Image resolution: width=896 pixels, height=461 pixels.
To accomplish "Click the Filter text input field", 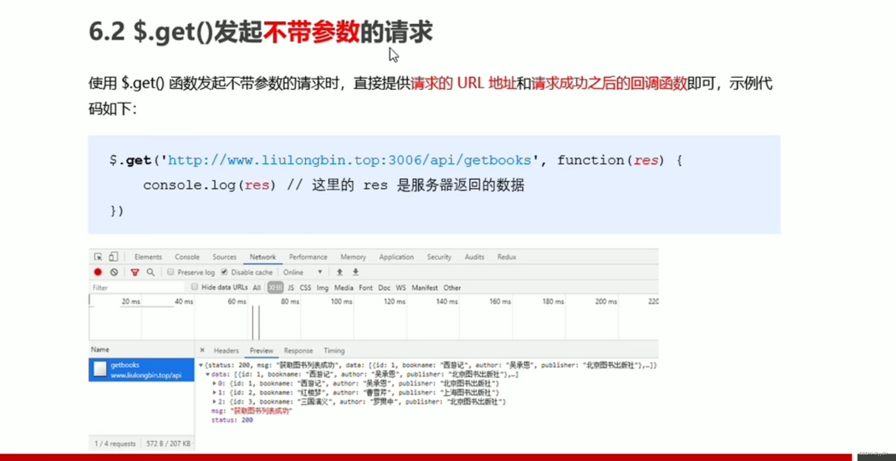I will [x=137, y=287].
